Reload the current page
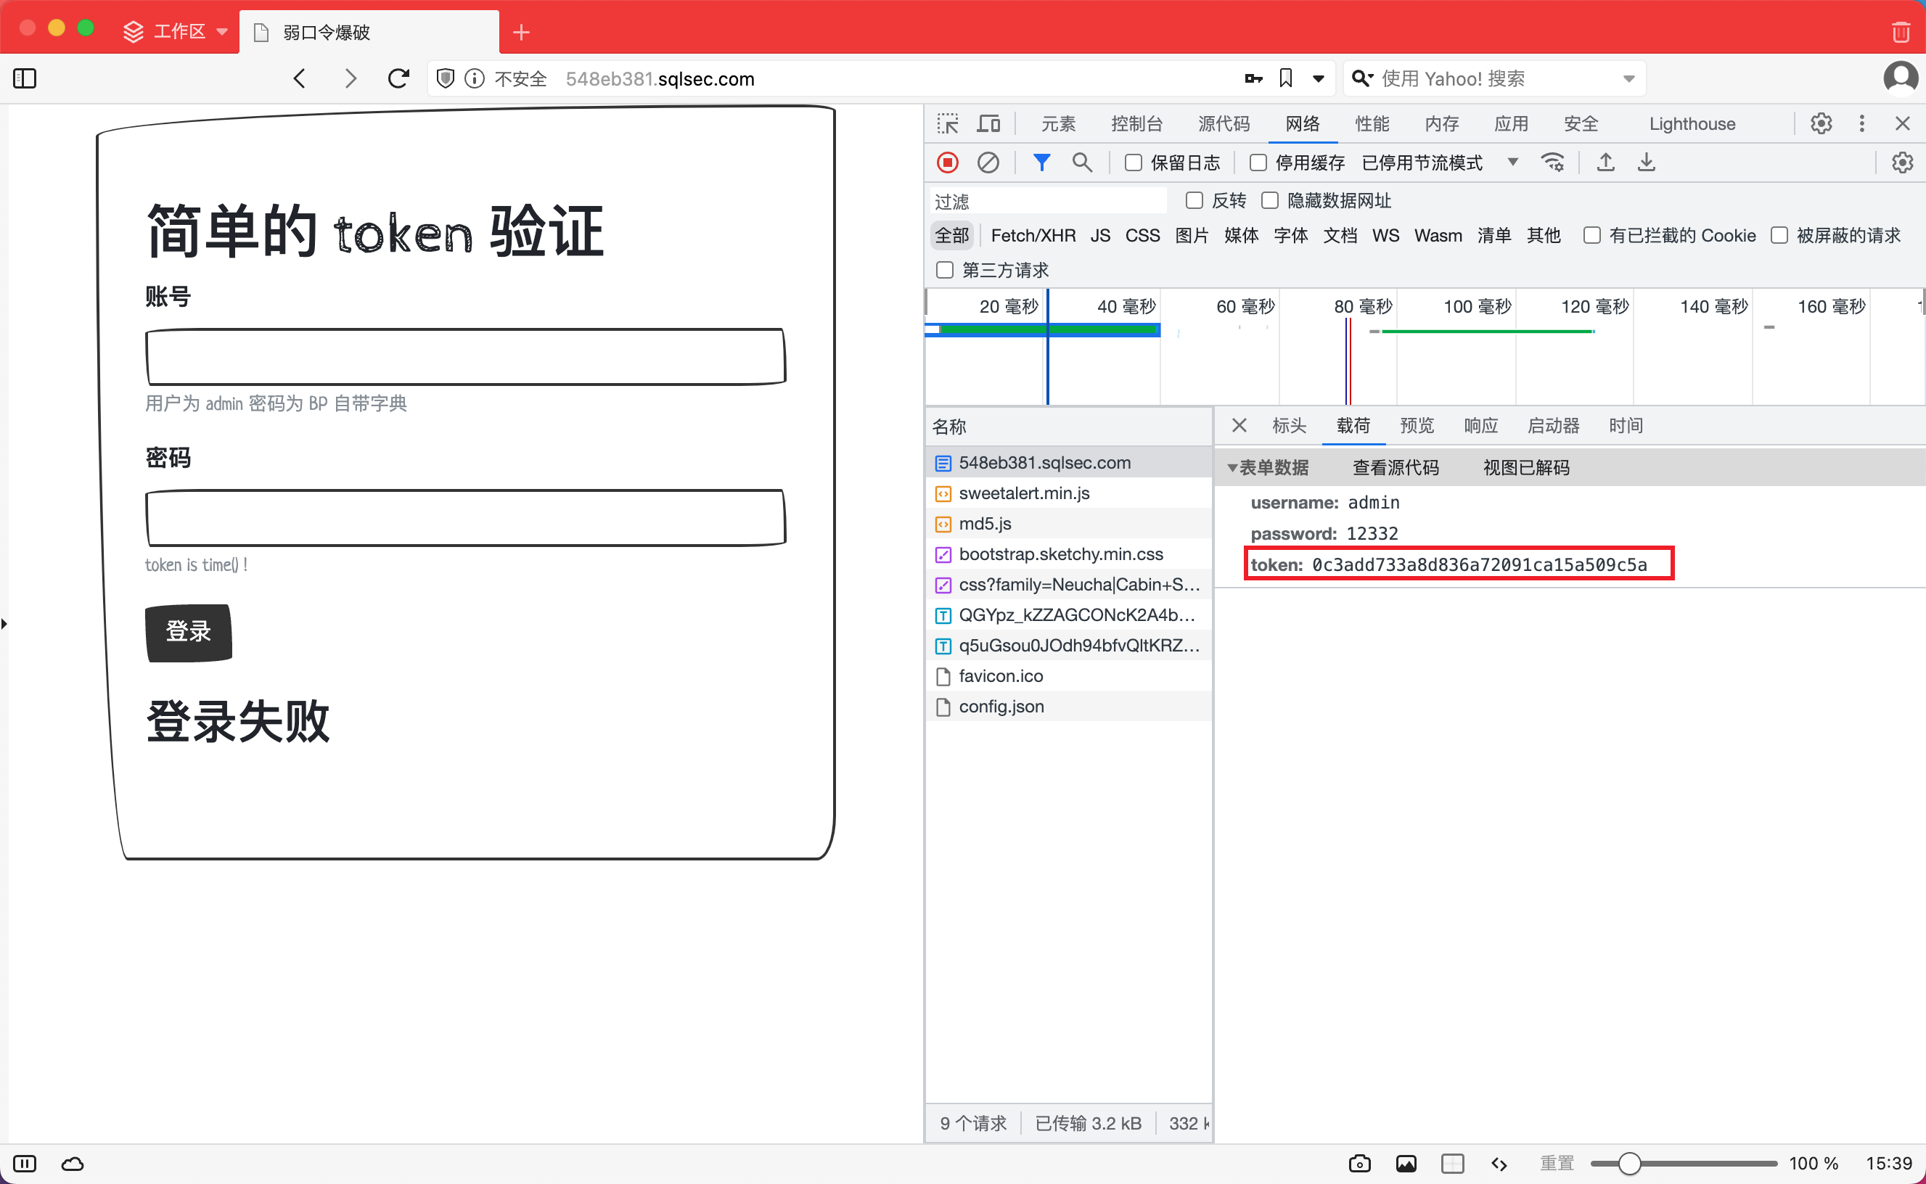This screenshot has width=1926, height=1184. [398, 78]
